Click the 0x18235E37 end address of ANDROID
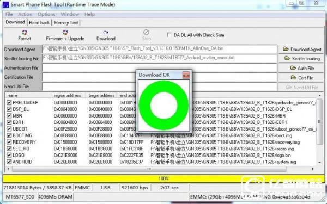This screenshot has height=204, width=327. (131, 162)
